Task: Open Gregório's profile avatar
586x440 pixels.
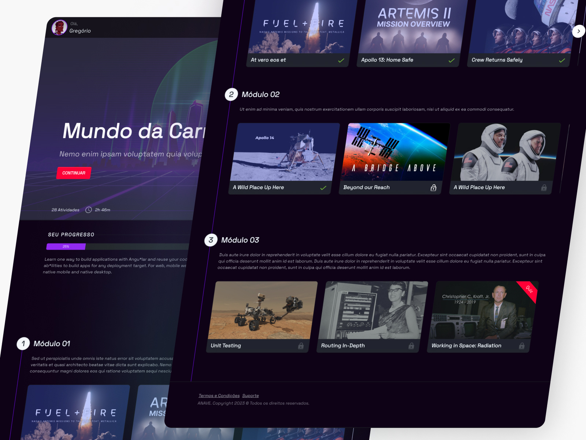Action: (x=60, y=27)
